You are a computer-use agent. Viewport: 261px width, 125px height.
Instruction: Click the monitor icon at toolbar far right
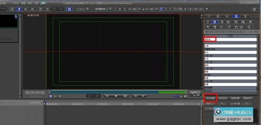pos(255,9)
